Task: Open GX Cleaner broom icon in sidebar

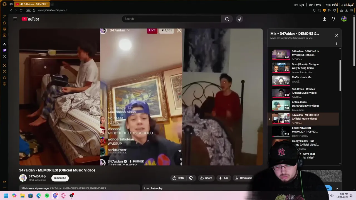Action: (4, 23)
